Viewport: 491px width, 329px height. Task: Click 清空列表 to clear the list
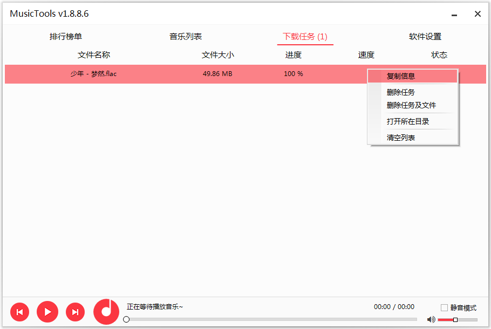[x=401, y=138]
